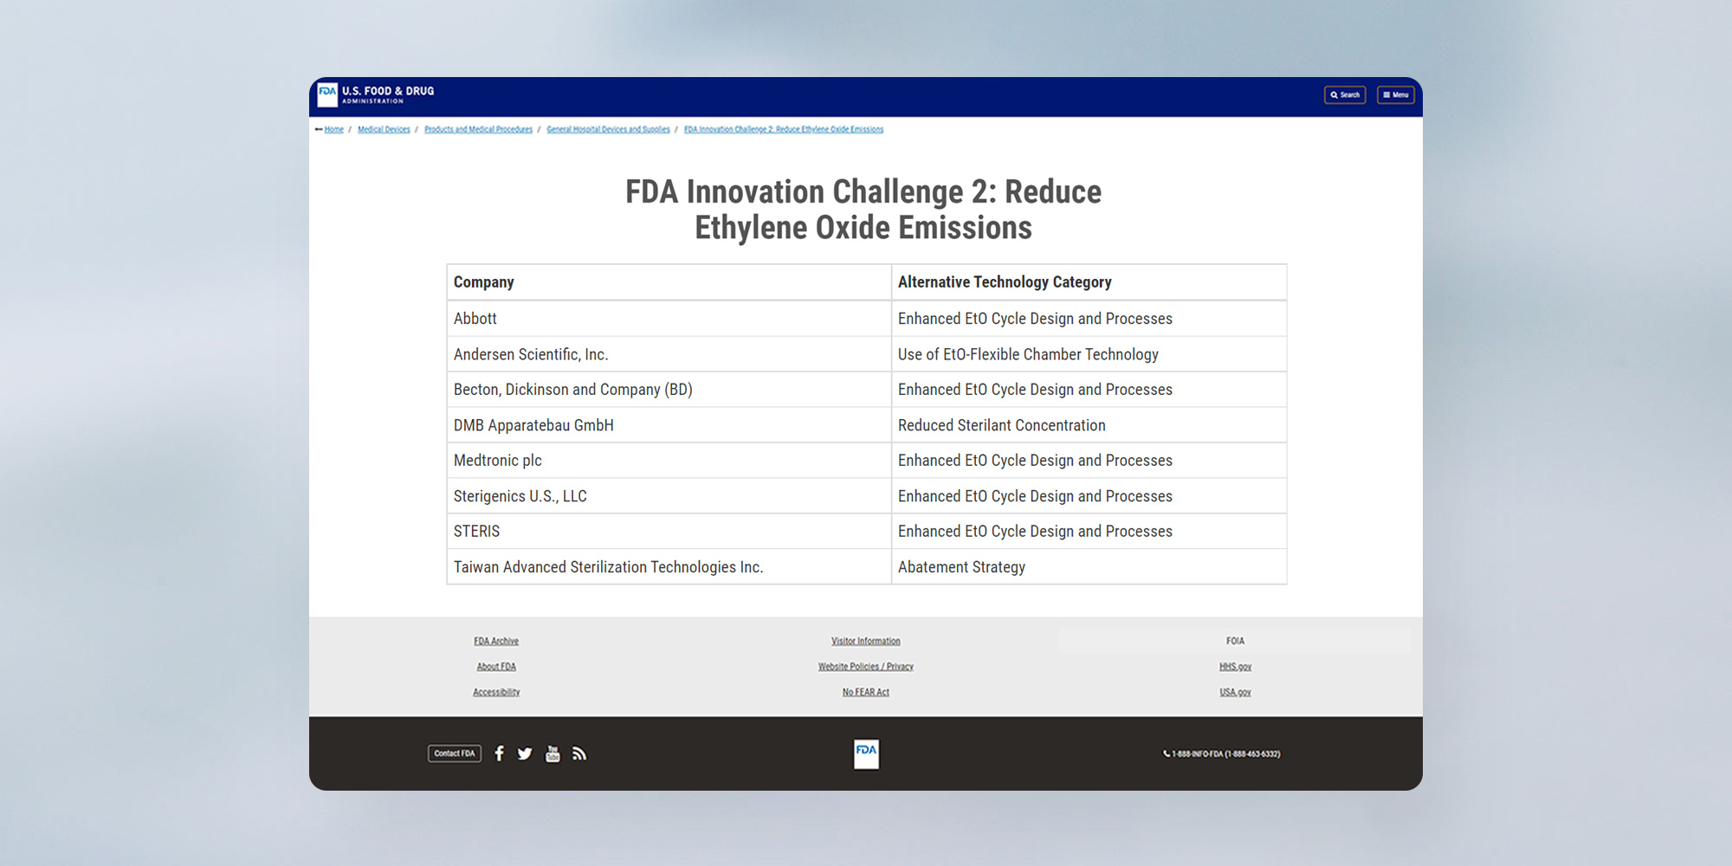Select Taiwan Advanced Sterilization Technologies Inc. cell
The width and height of the screenshot is (1732, 866).
tap(669, 567)
